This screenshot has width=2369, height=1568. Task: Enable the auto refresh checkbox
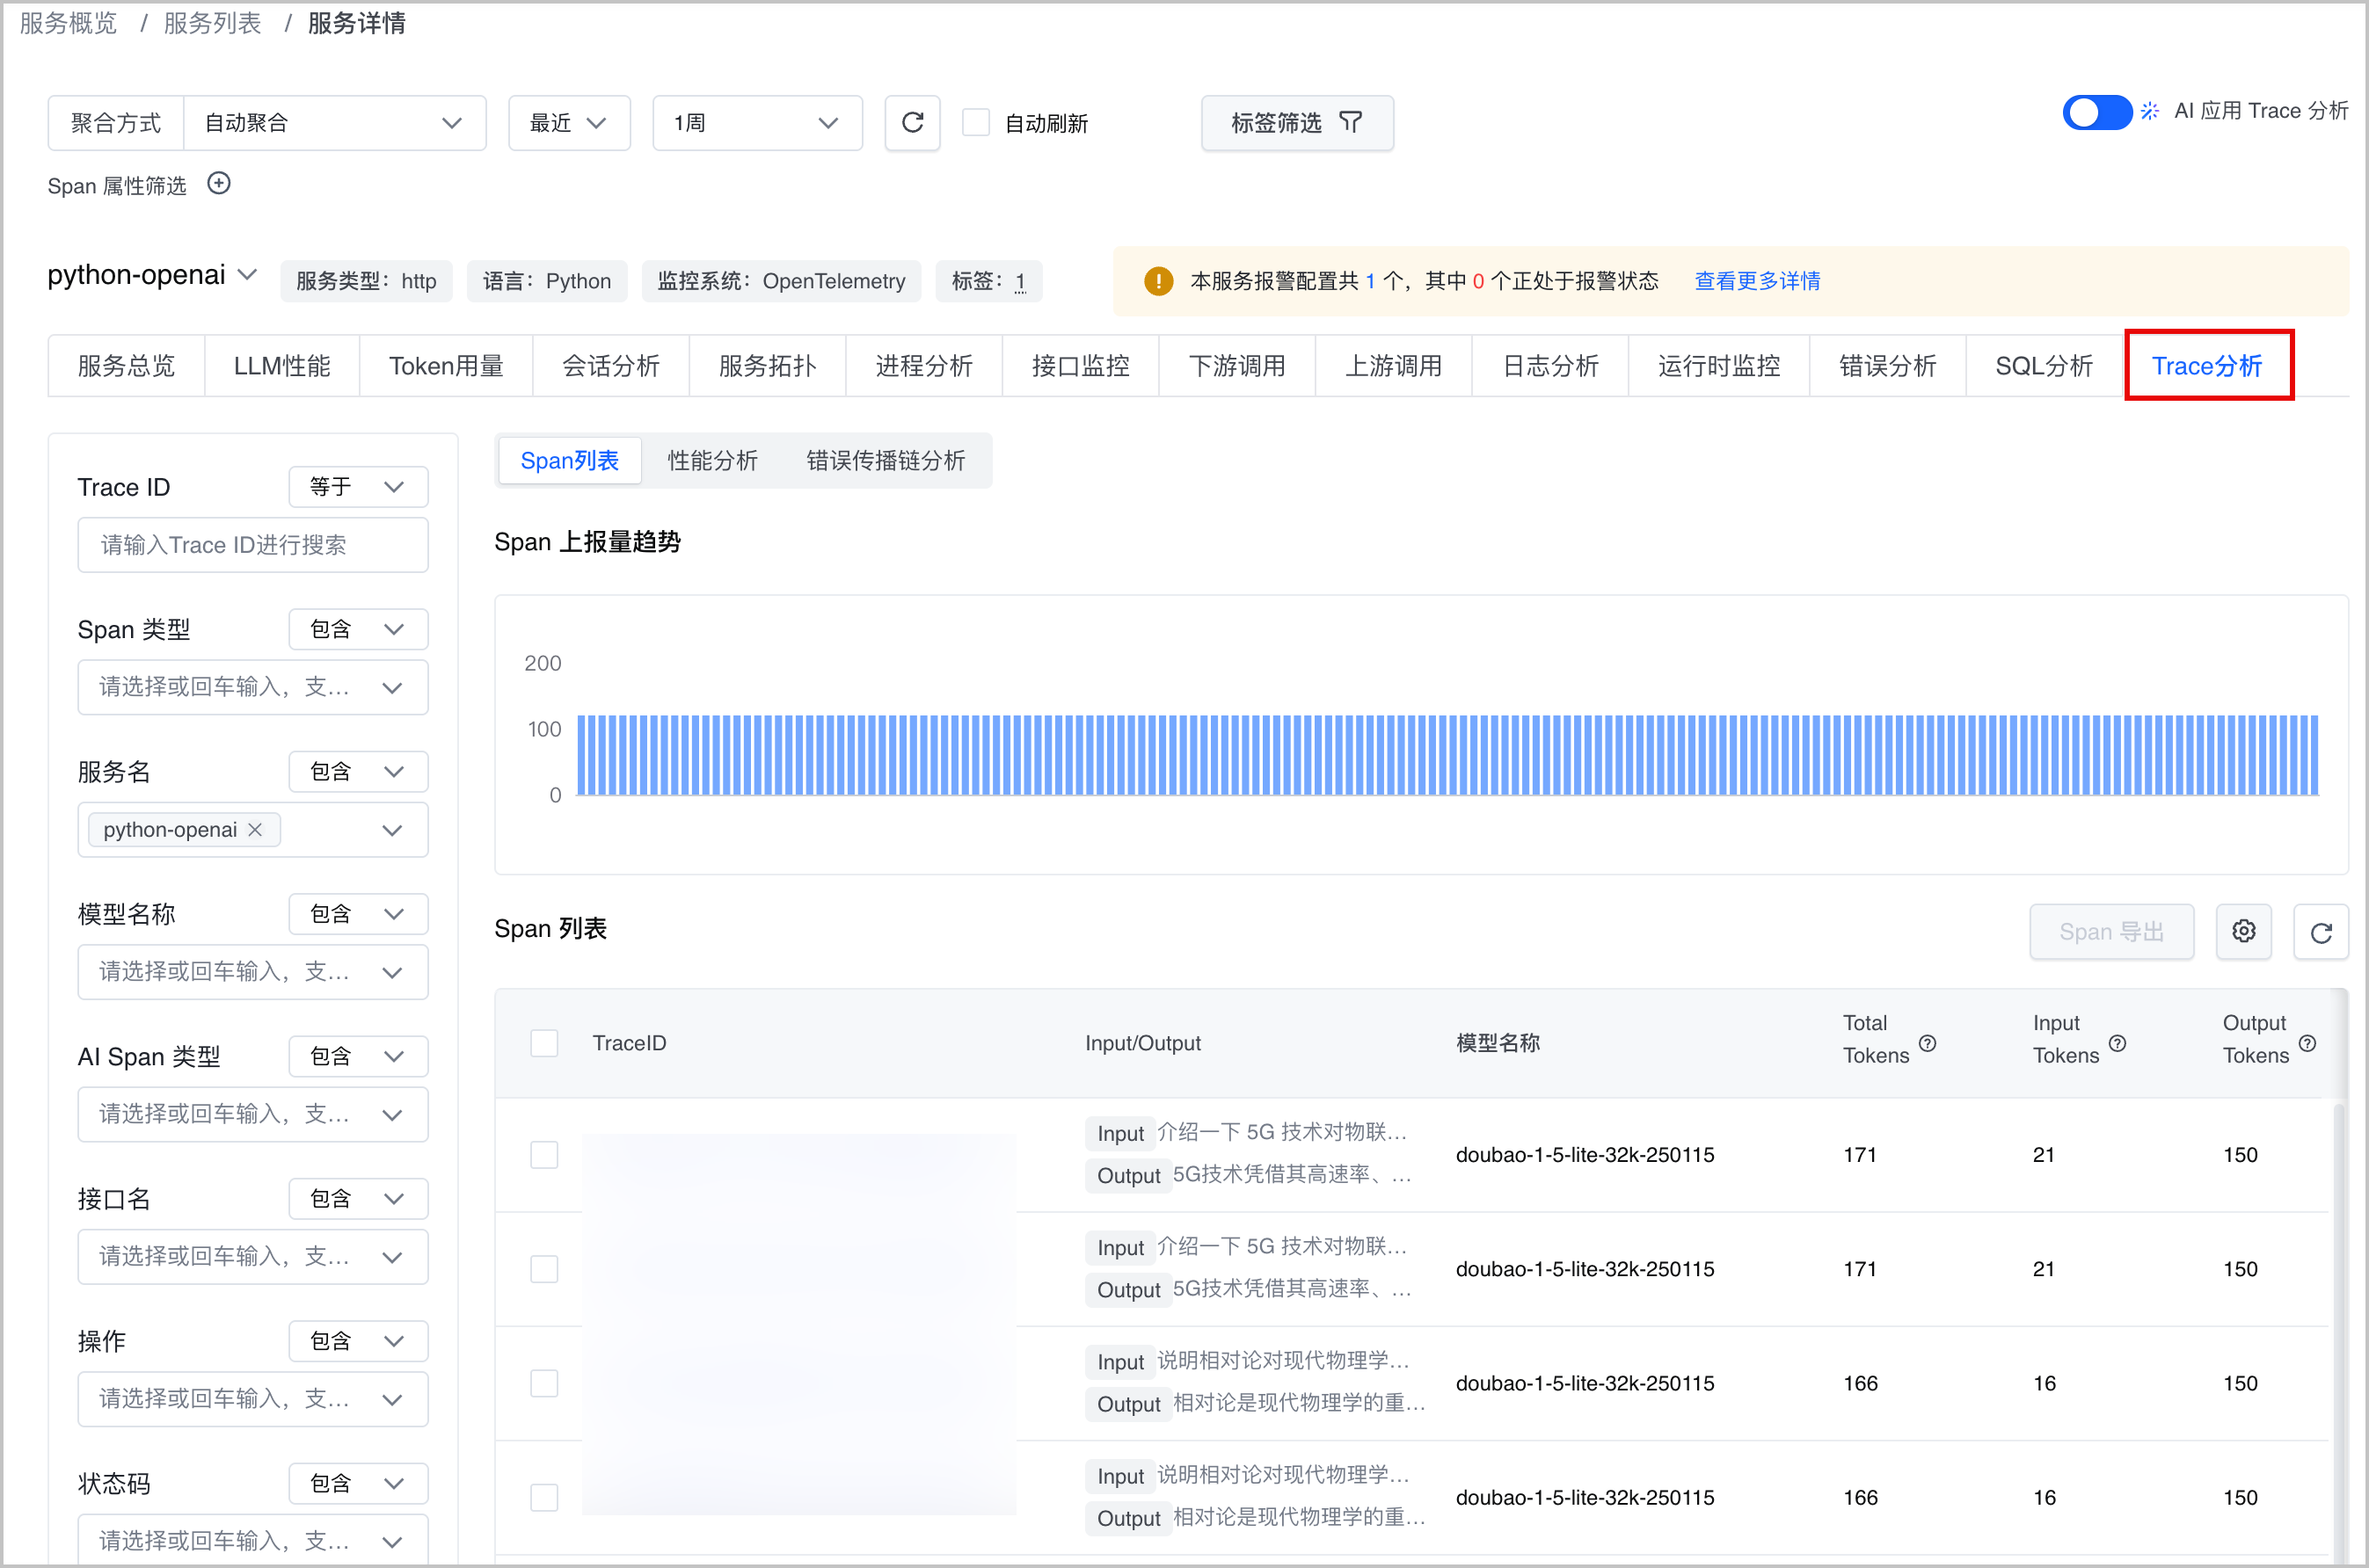click(x=975, y=122)
